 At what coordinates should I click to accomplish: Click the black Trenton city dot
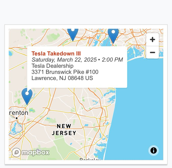tap(17, 118)
